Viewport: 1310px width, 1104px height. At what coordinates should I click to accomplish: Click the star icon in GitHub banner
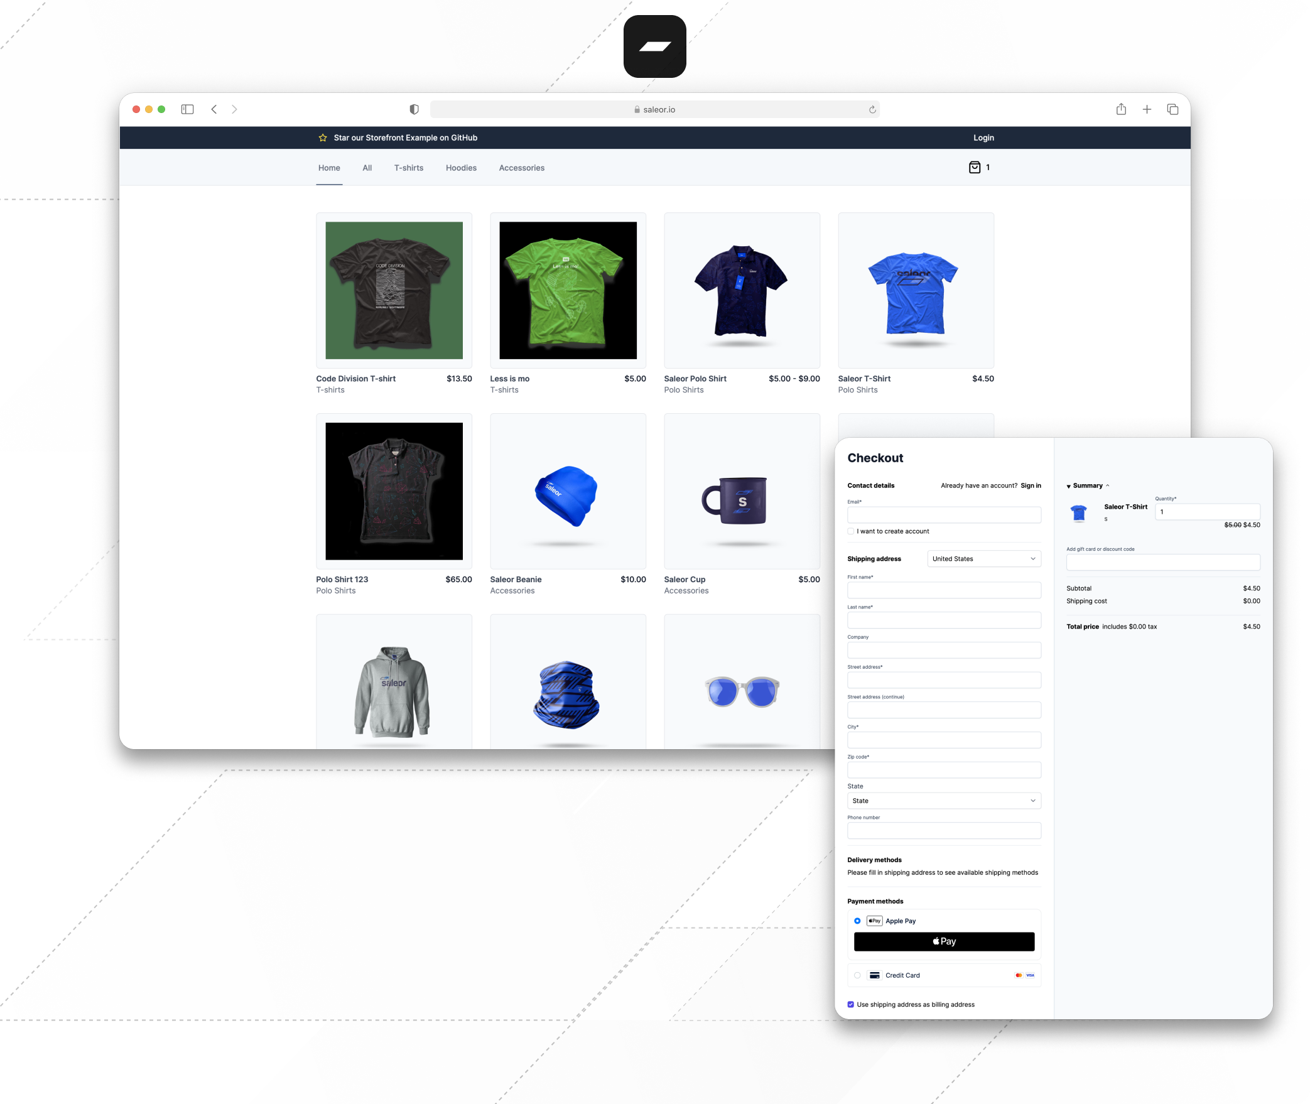coord(323,138)
